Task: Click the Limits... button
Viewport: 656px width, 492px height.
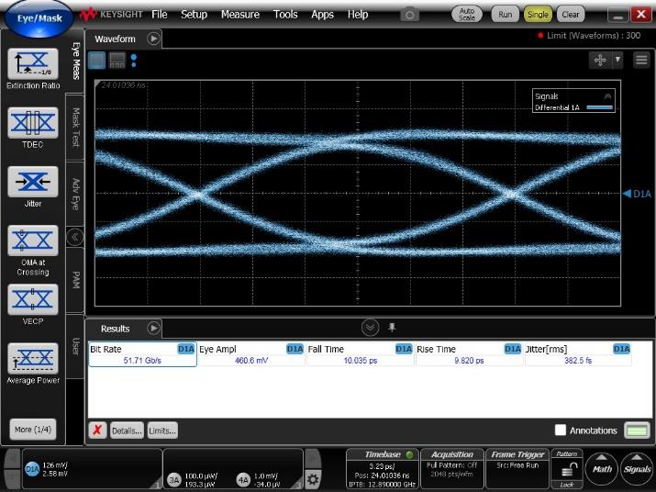Action: tap(162, 430)
